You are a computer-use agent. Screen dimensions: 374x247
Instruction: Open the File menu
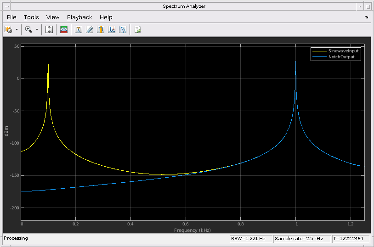point(11,17)
